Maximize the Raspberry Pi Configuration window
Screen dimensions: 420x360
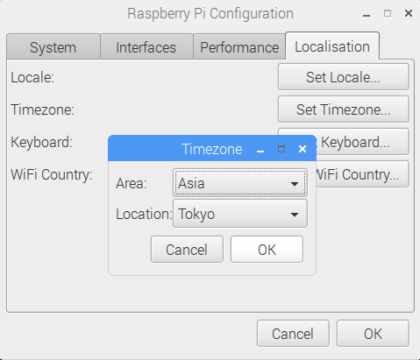pos(388,13)
